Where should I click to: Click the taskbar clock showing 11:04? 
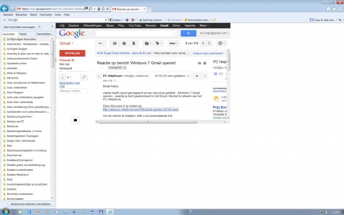coord(336,212)
